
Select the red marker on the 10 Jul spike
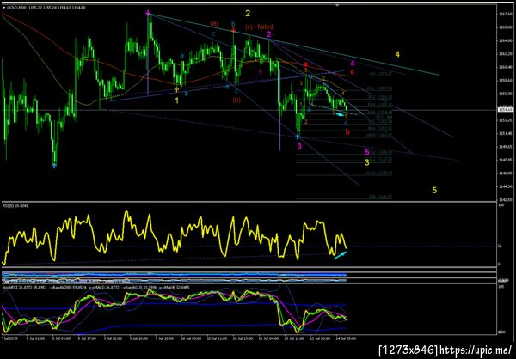click(x=233, y=30)
